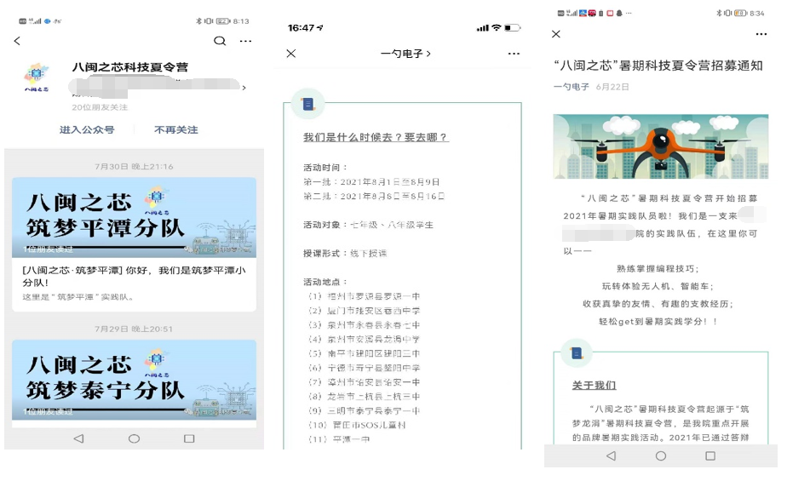Tap the back arrow in the left phone header
Screen dimensions: 787x481
pyautogui.click(x=17, y=41)
